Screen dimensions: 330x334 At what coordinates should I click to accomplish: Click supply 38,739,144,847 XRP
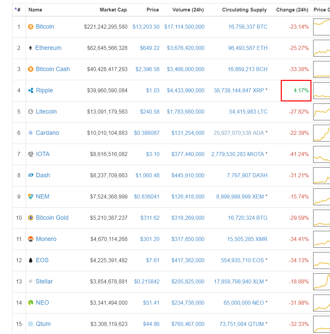[239, 91]
